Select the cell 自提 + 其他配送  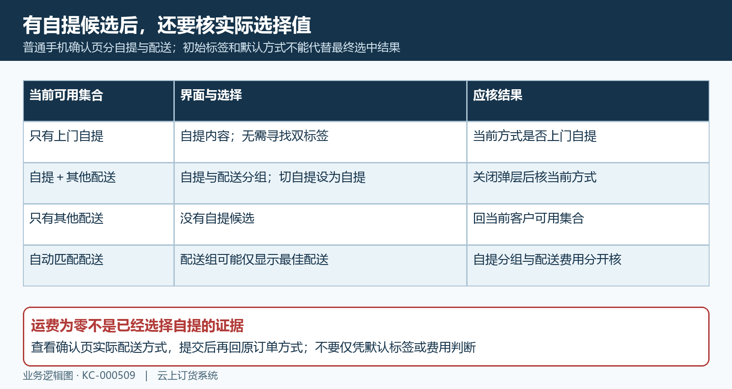point(98,184)
